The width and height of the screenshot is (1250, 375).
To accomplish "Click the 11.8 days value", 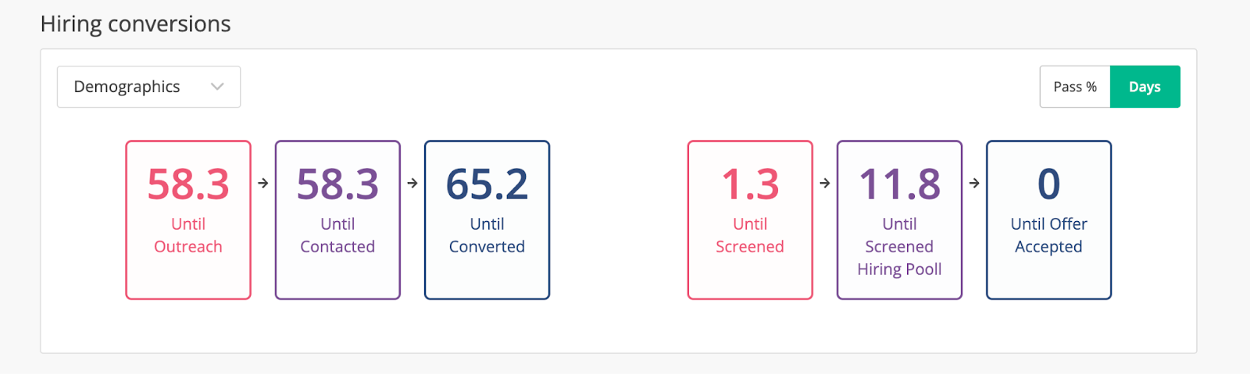I will (899, 185).
